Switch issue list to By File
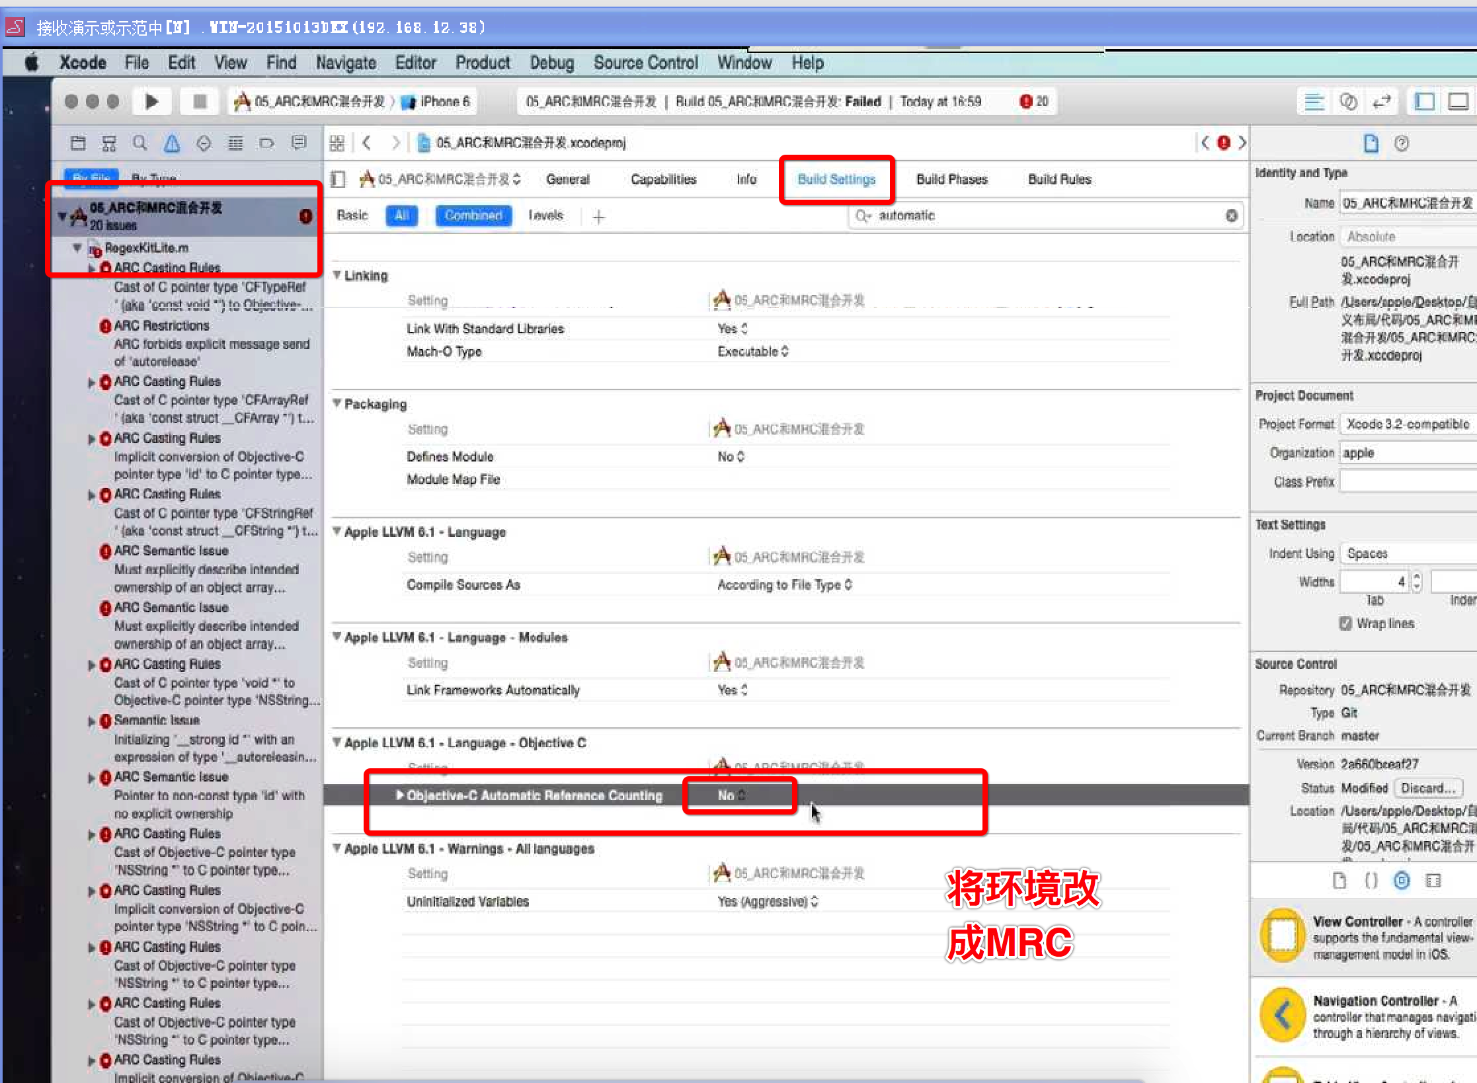Screen dimensions: 1477x1083 tap(91, 177)
